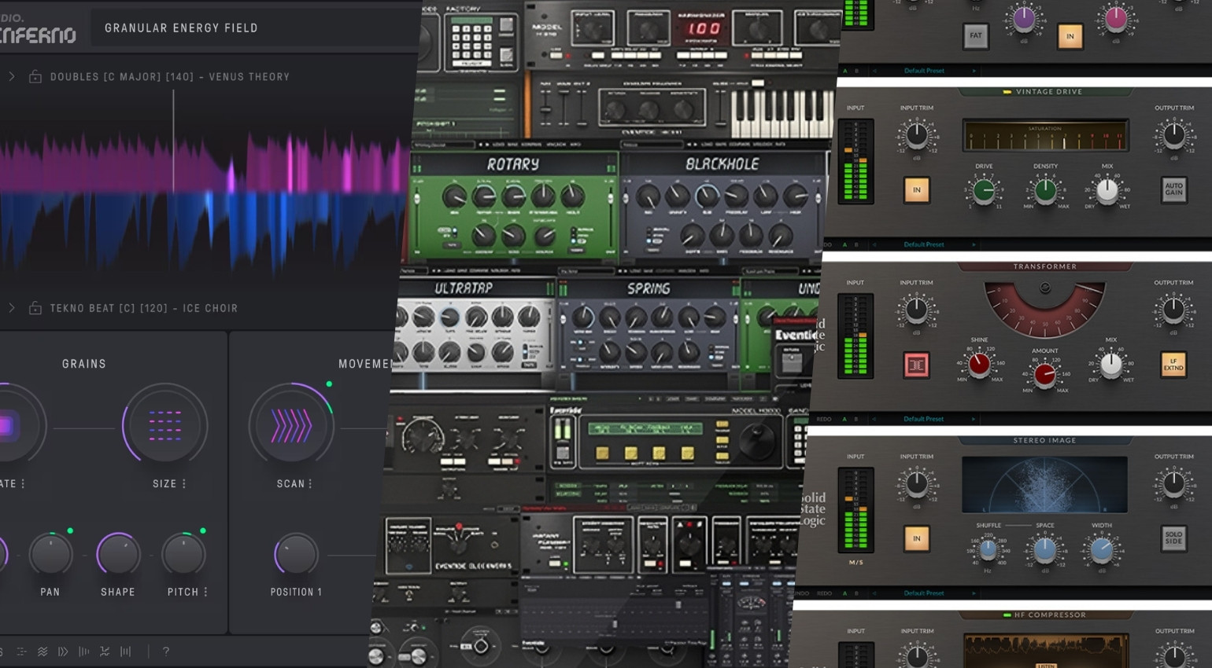Activate LF EXTND on the Transformer module
The height and width of the screenshot is (668, 1212).
pos(1173,364)
